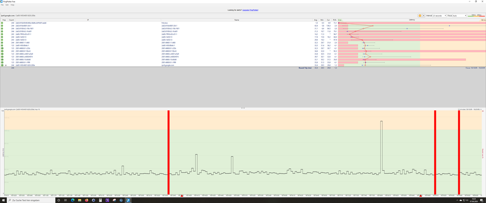Click the left red triangle marker under timeline

182,196
